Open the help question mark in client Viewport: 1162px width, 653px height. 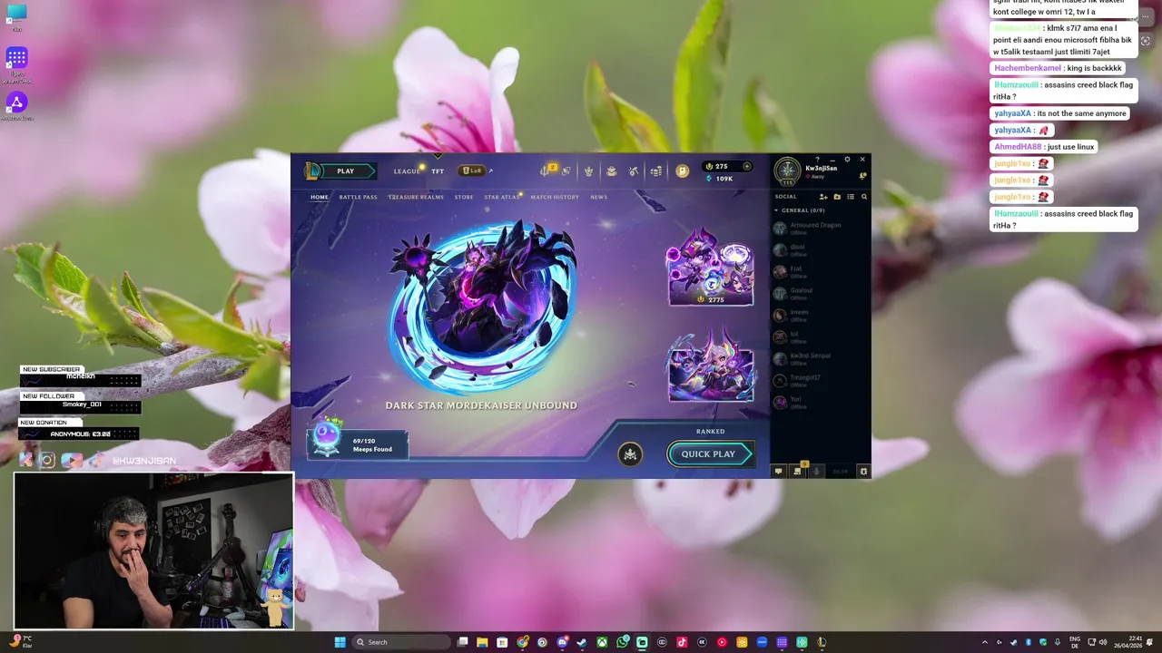pos(817,160)
